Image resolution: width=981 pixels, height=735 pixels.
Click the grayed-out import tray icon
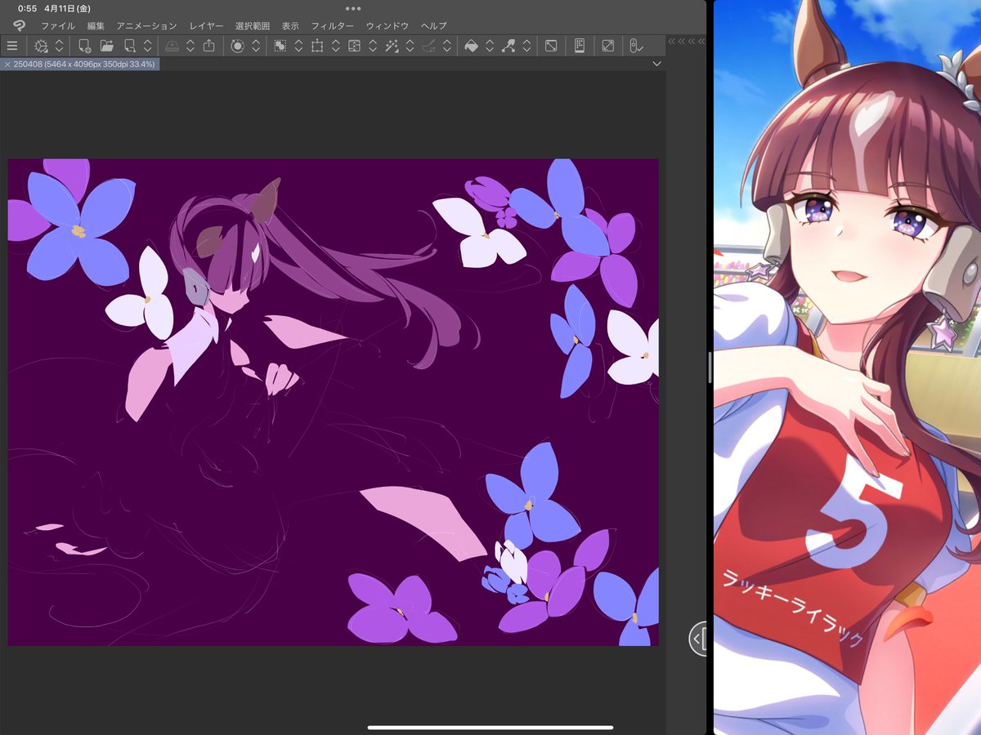[x=172, y=46]
